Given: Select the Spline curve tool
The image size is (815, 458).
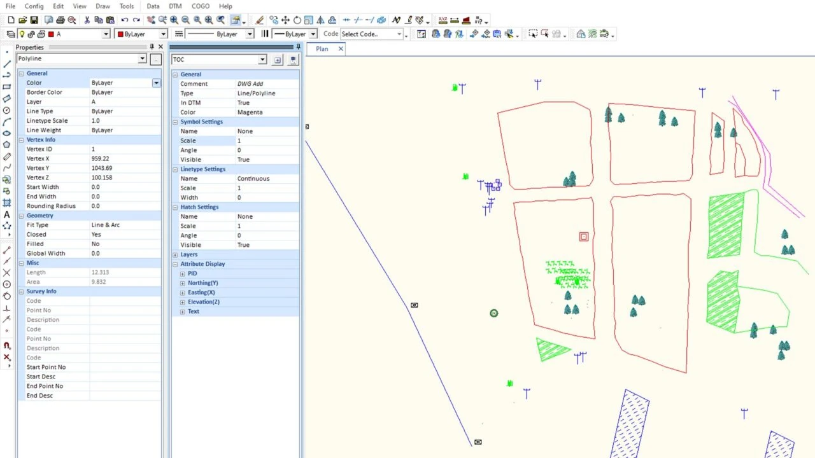Looking at the screenshot, I should click(7, 168).
